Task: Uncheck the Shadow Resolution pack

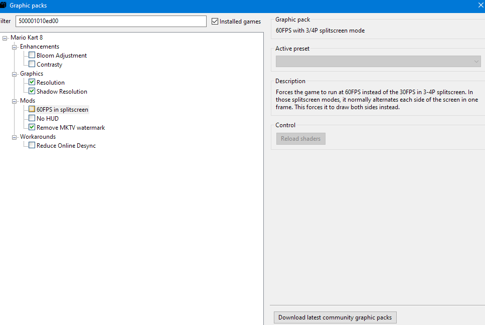Action: (32, 91)
